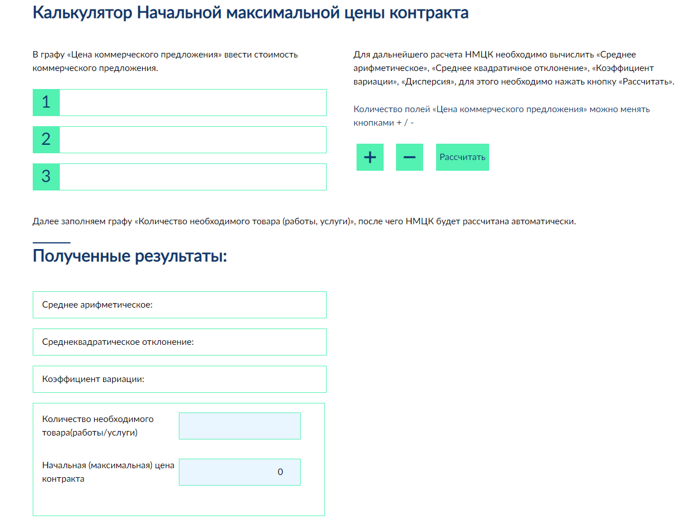Click the minus button to remove a price field
Screen dimensions: 699x524
[x=409, y=157]
